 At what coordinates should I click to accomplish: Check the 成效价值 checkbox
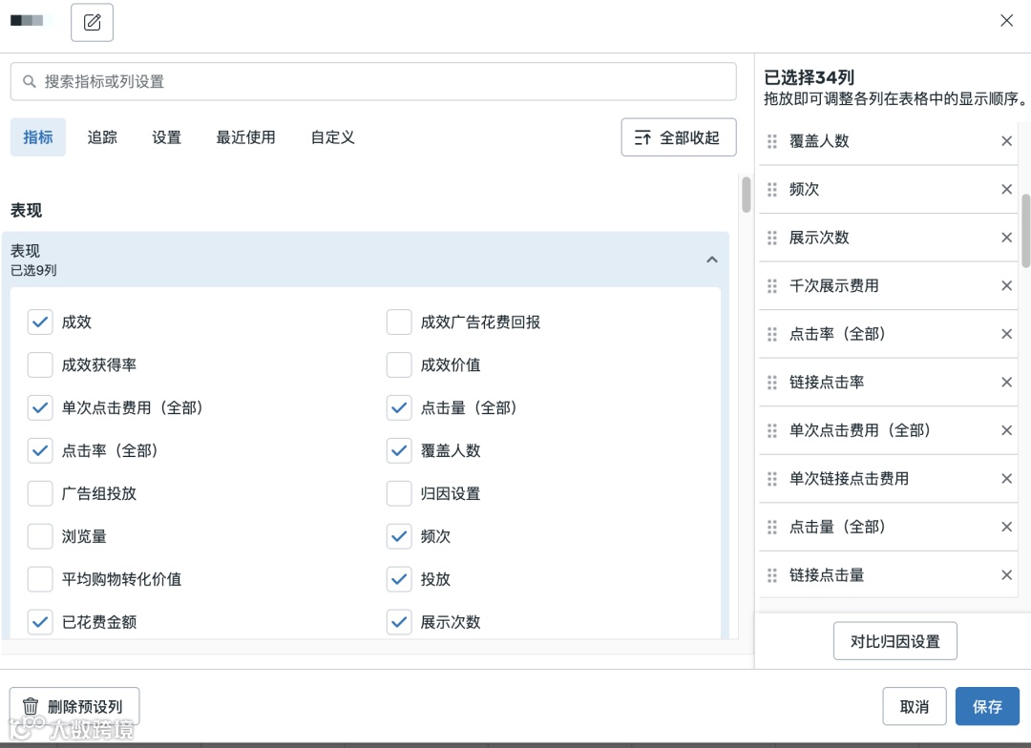[x=399, y=364]
